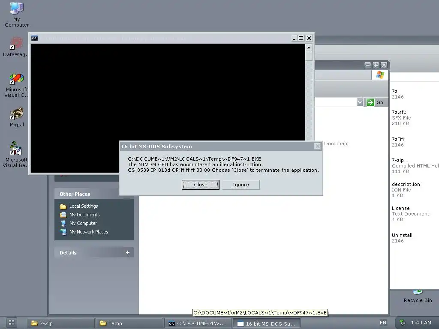Open the Microsoft Visual Basic desktop shortcut
Screen dimensions: 439x329
point(16,154)
